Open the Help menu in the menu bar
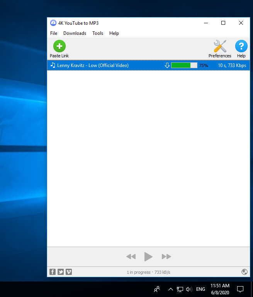Viewport: 253px width, 297px height. point(114,33)
